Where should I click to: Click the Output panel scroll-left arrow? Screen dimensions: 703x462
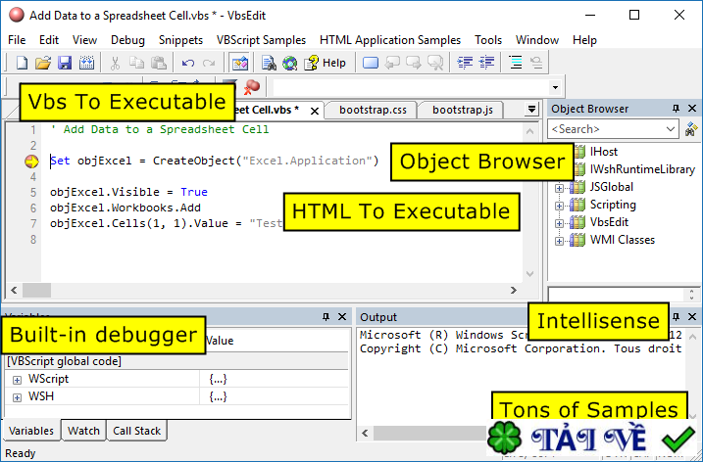click(366, 434)
